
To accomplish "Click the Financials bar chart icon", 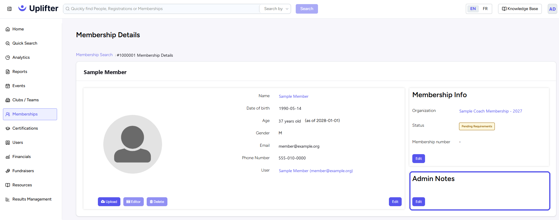I will pyautogui.click(x=8, y=157).
